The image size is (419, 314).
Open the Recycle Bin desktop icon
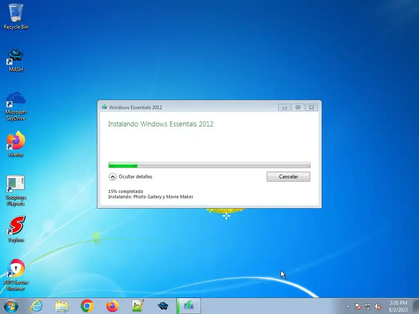pos(16,16)
